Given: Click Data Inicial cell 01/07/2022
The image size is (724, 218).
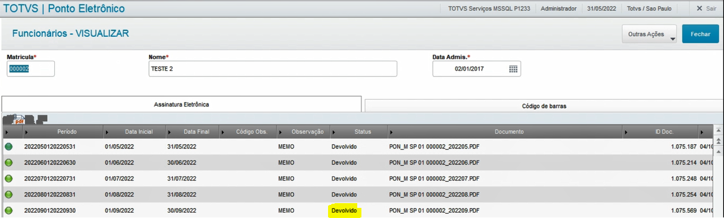Looking at the screenshot, I should pyautogui.click(x=120, y=178).
